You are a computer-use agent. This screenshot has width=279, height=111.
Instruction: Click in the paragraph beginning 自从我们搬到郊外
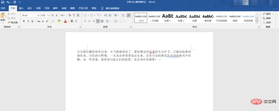point(134,56)
